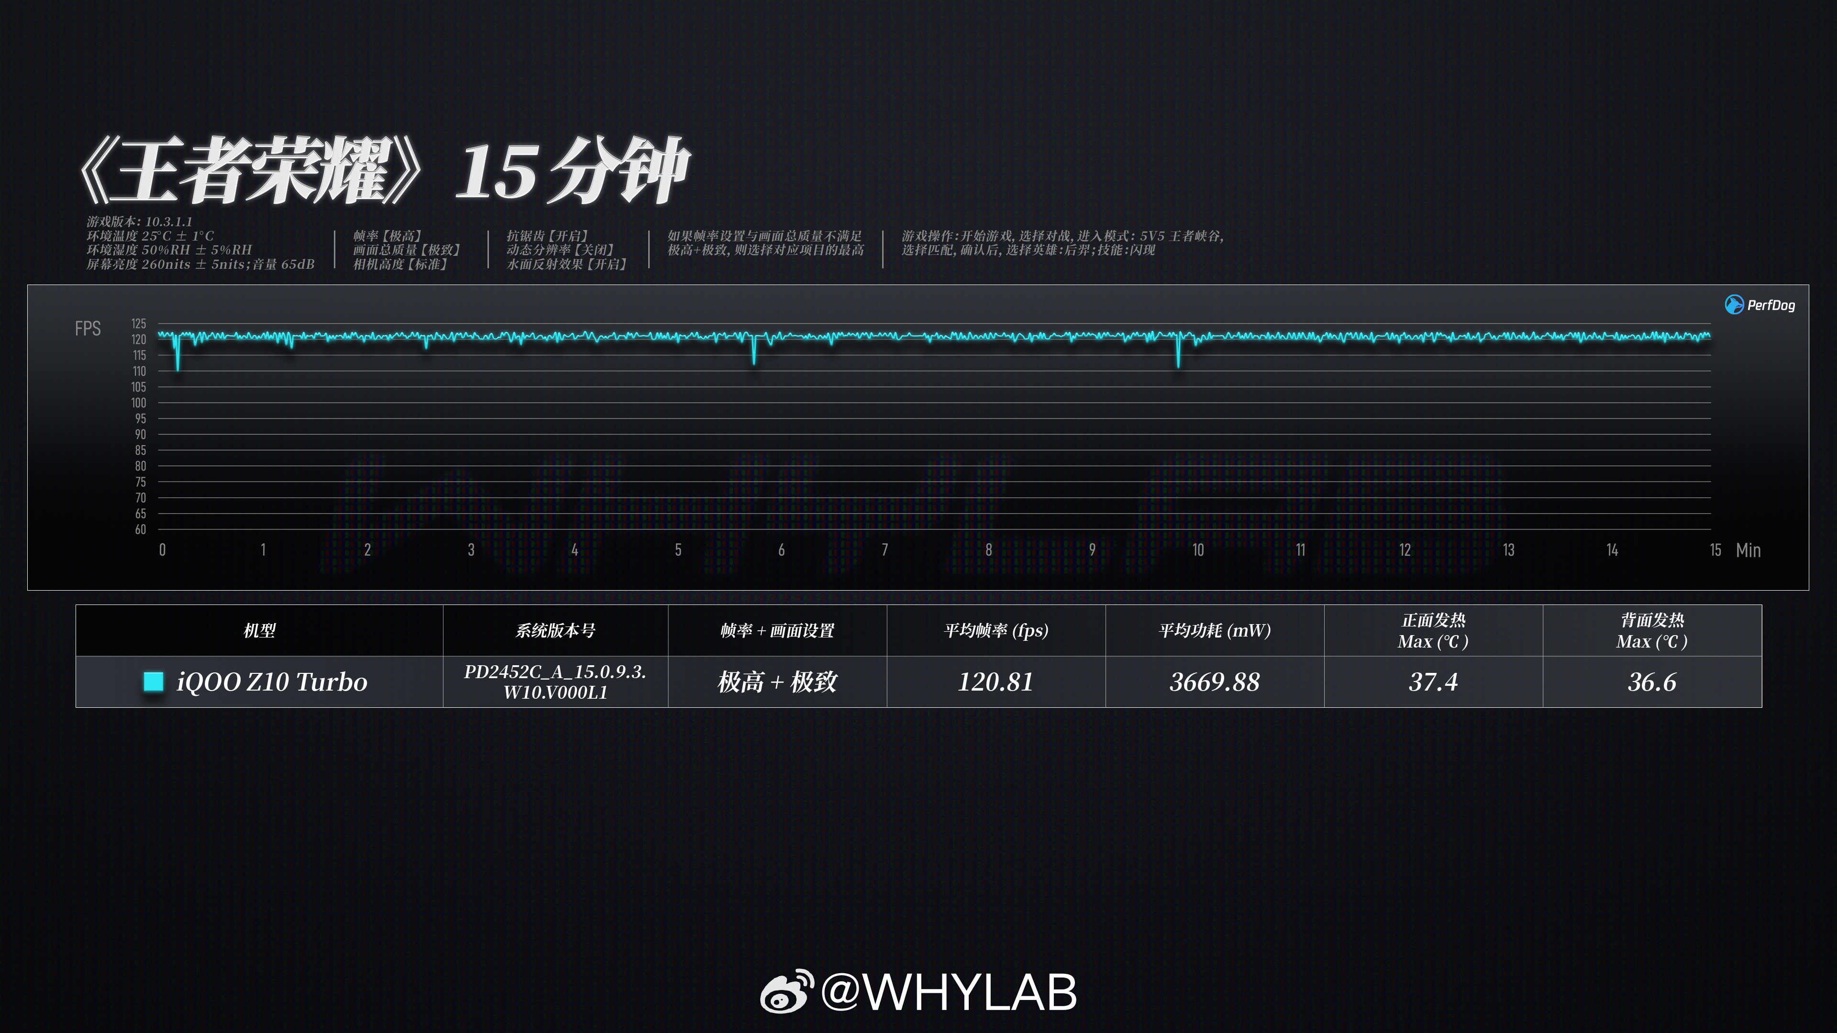Click the 水面反射效果【开启】 setting text
This screenshot has width=1837, height=1033.
click(x=567, y=264)
